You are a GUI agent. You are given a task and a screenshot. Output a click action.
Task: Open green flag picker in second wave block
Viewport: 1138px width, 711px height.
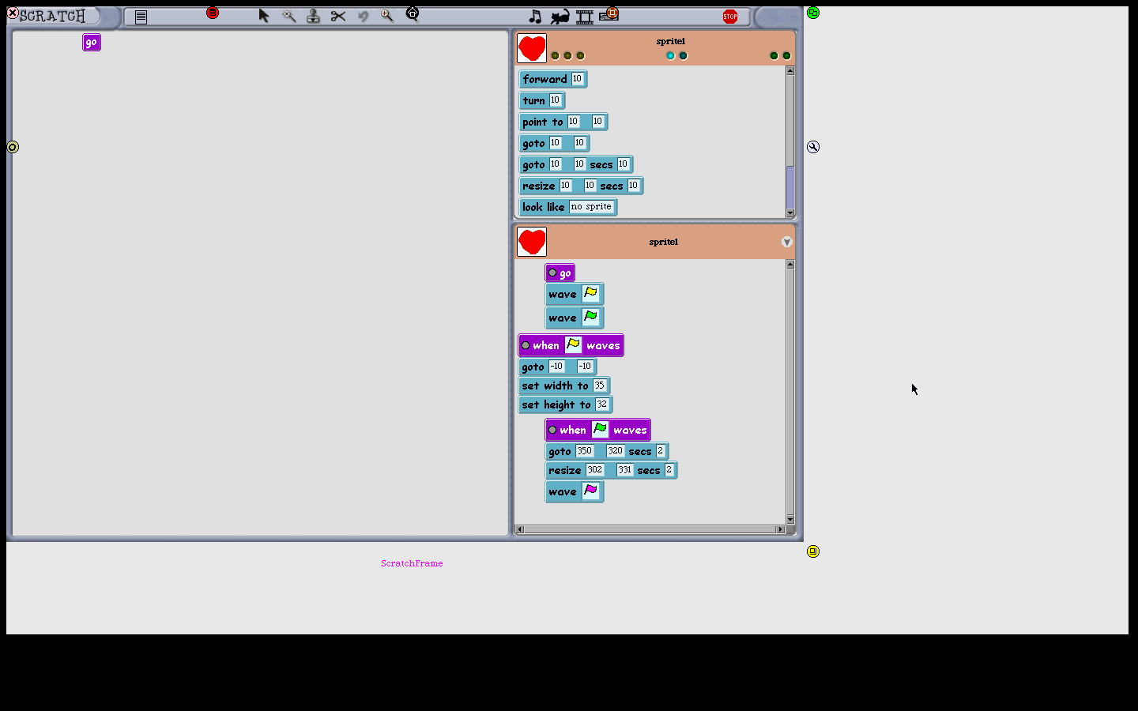(590, 318)
